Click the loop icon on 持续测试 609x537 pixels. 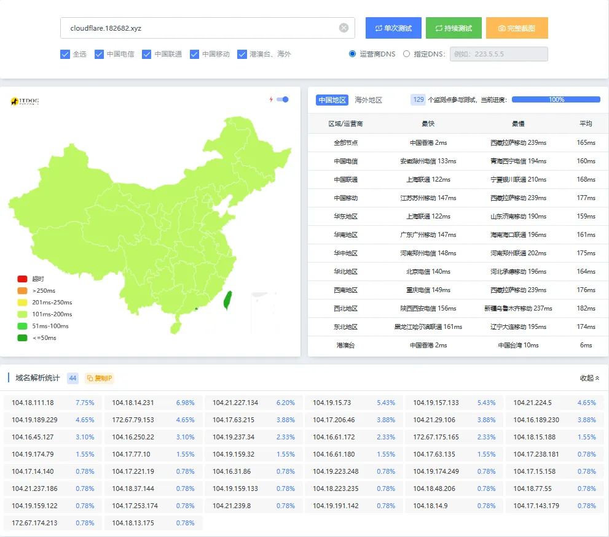click(x=438, y=28)
